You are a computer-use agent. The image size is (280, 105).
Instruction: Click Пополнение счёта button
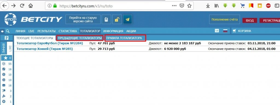pos(224,19)
